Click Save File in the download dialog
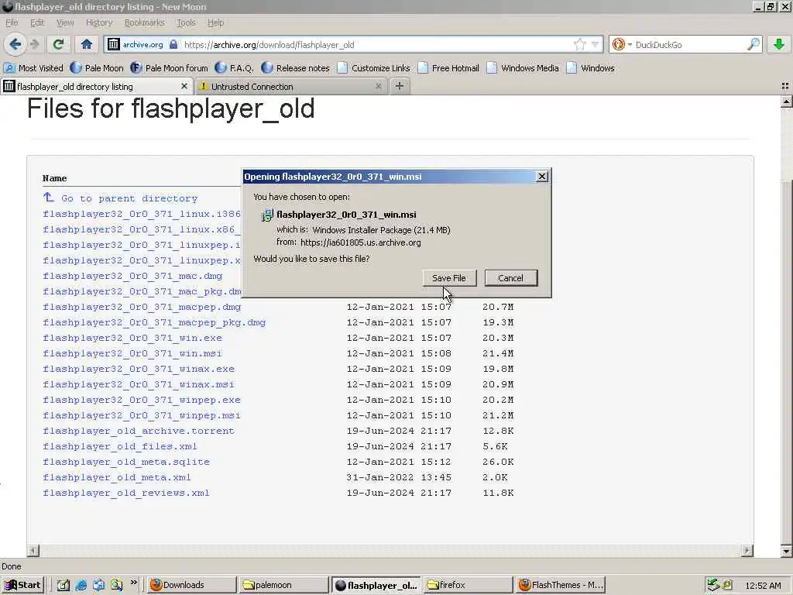Screen dimensions: 793x595 [449, 278]
